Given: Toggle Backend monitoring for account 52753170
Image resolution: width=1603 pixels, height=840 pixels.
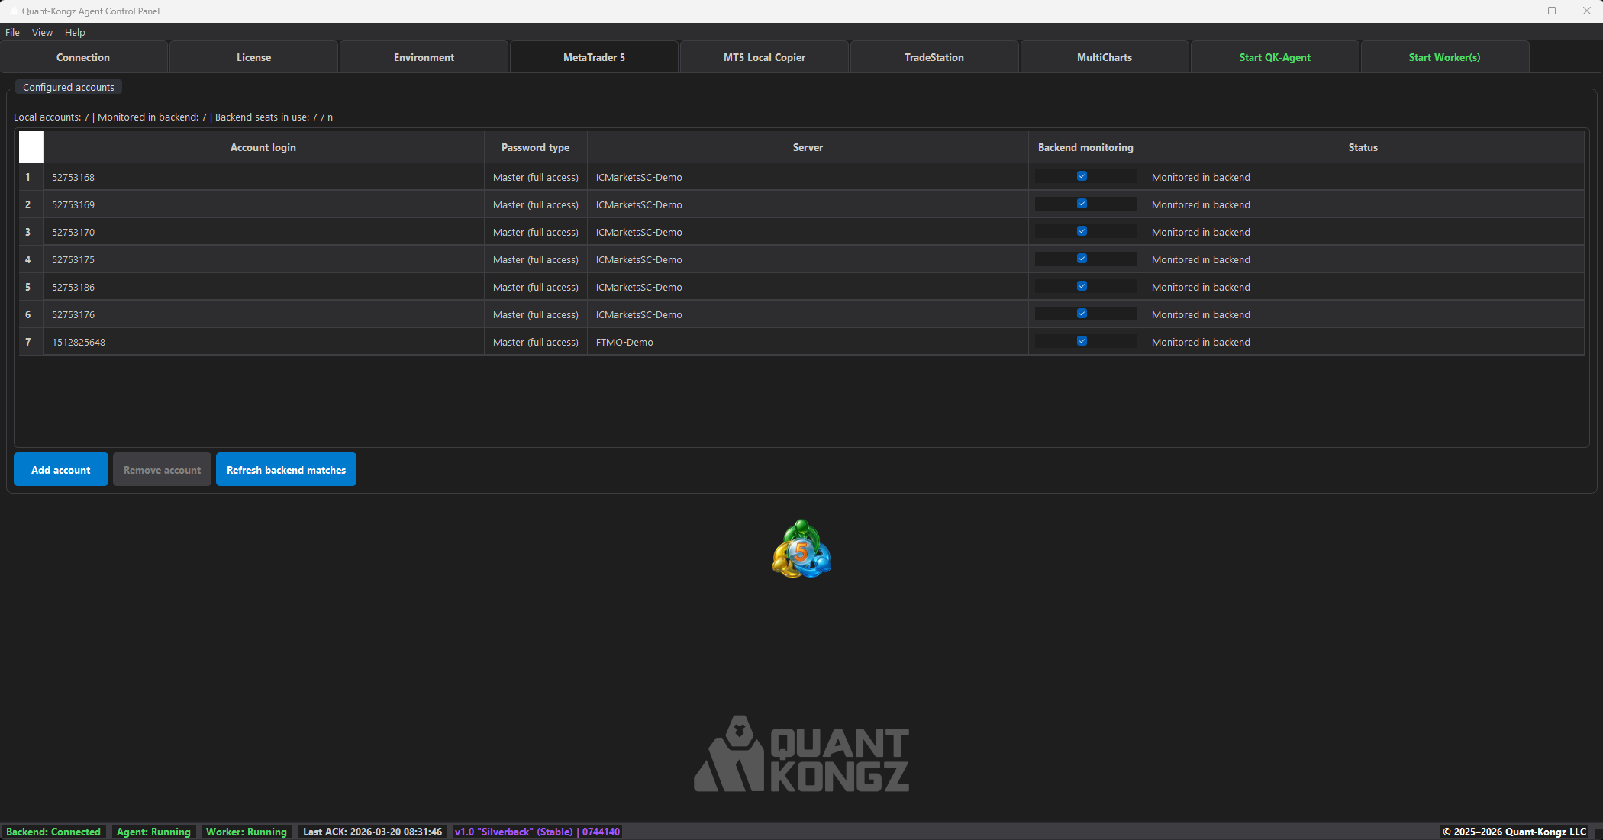Looking at the screenshot, I should 1082,230.
